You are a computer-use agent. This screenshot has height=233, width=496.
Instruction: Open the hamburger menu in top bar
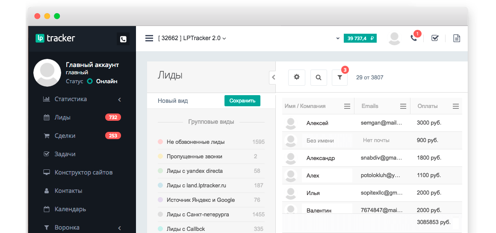149,38
